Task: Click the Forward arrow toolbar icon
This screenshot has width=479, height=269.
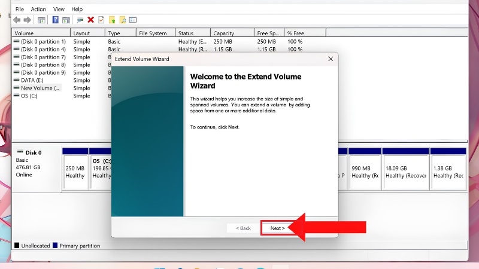Action: point(27,20)
